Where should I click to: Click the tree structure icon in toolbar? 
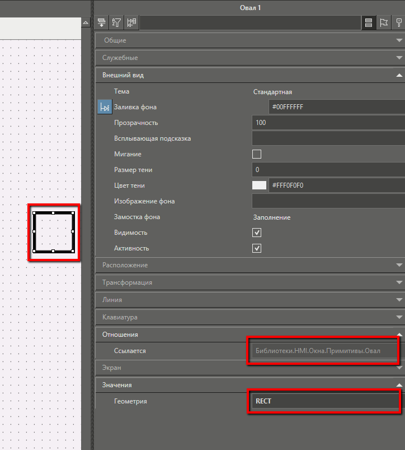tap(131, 22)
